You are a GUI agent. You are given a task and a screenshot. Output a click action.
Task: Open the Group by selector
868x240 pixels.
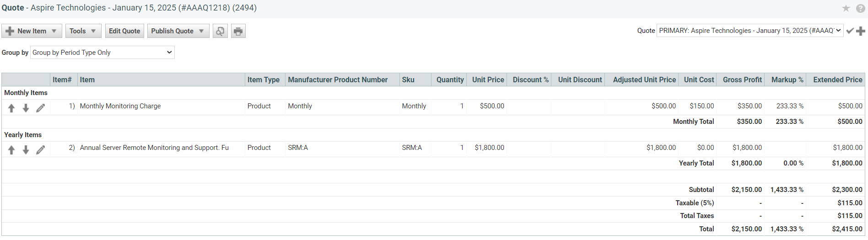click(x=102, y=53)
